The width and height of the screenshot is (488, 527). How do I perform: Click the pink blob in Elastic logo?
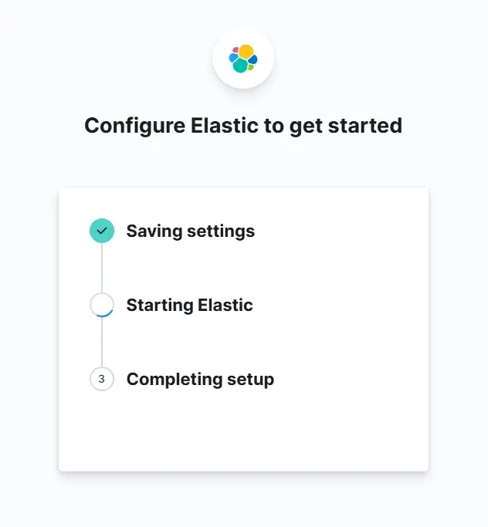click(x=236, y=50)
